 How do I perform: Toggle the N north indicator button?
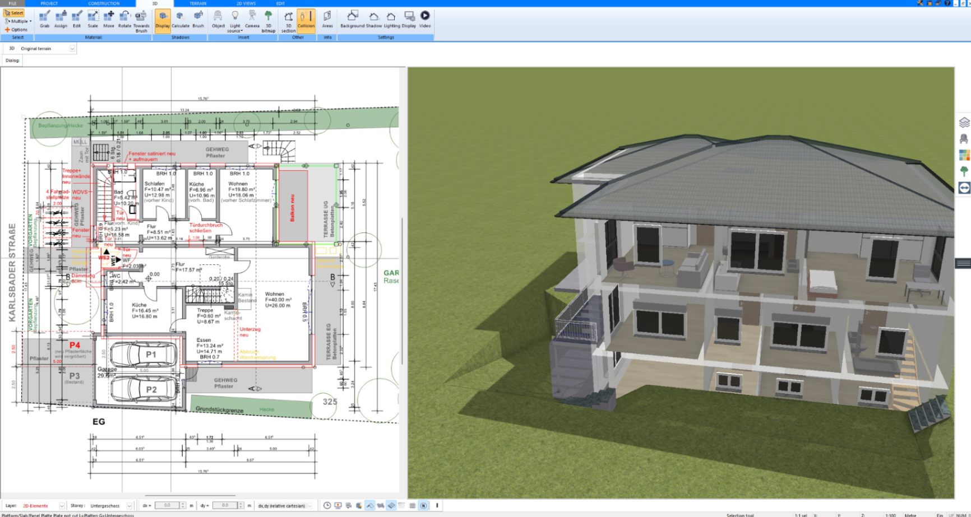tap(423, 505)
